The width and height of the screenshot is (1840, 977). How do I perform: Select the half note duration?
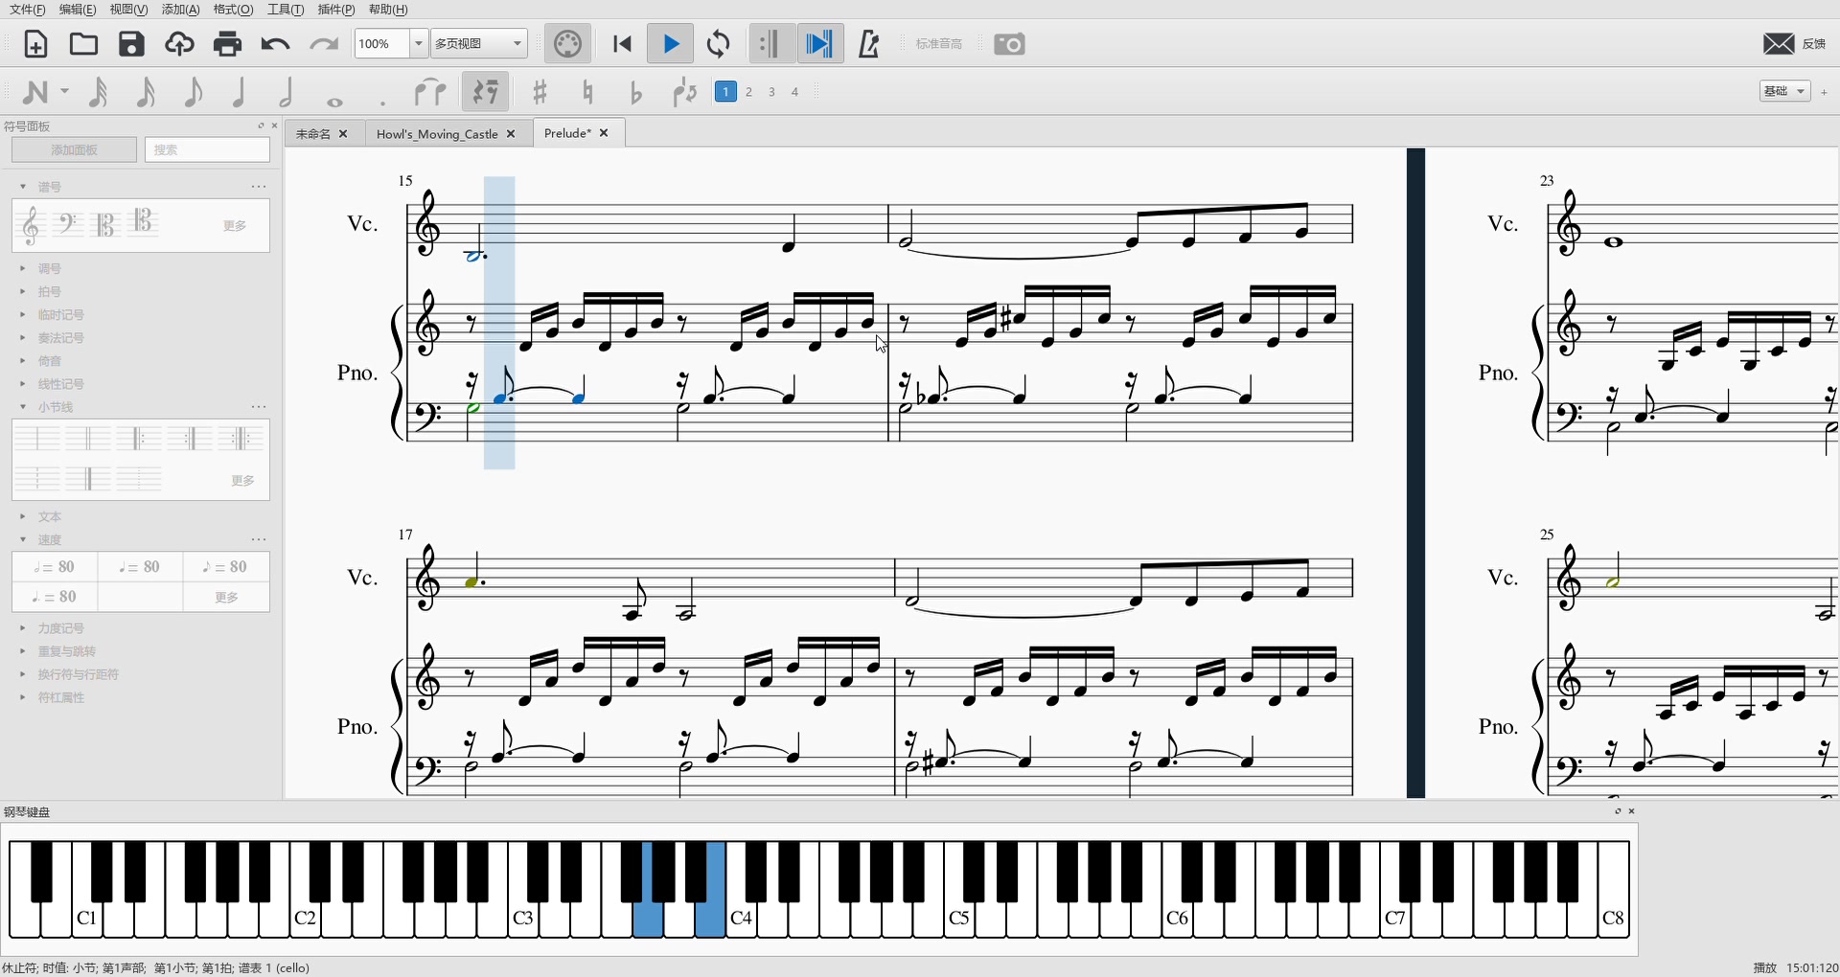coord(287,92)
